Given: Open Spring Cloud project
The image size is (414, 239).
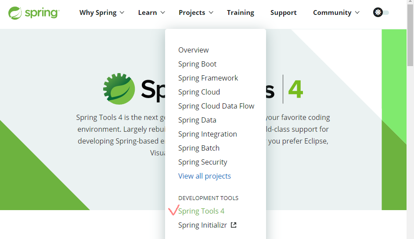Looking at the screenshot, I should pos(199,92).
